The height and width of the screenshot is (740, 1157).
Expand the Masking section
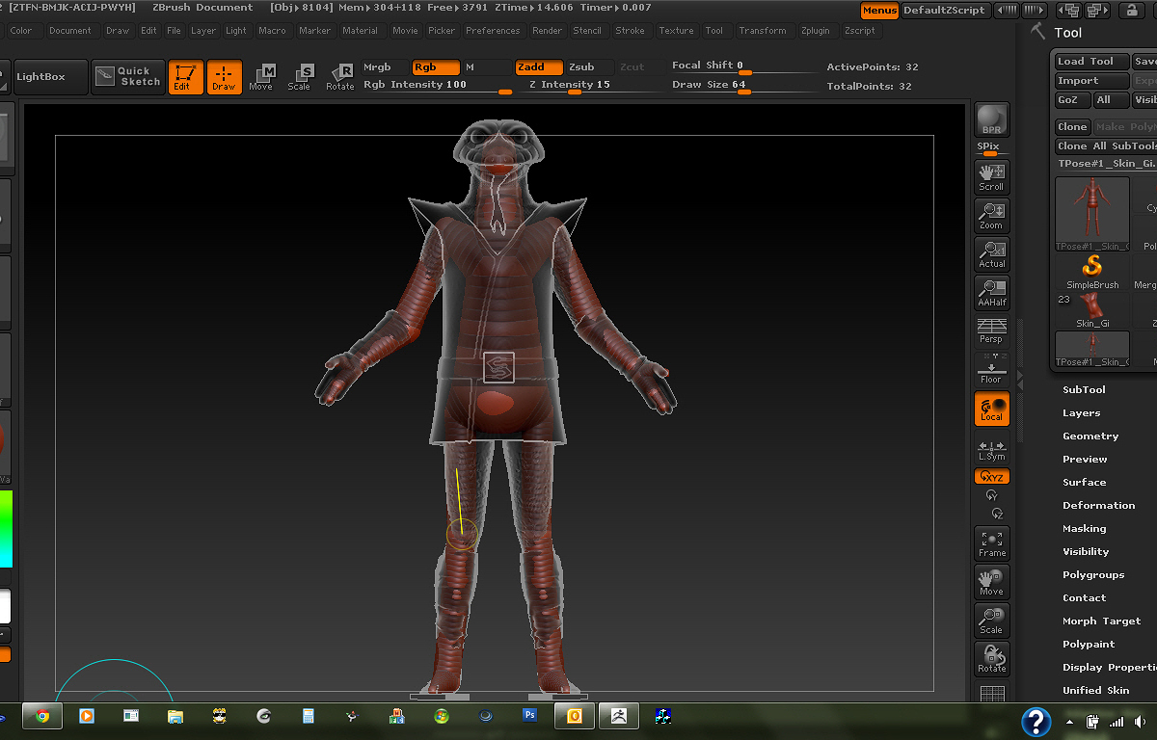click(1085, 529)
